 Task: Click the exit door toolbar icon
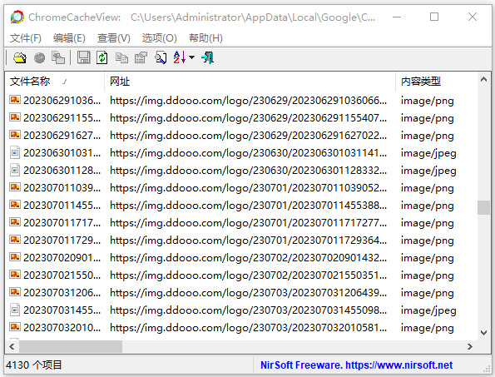[x=207, y=57]
